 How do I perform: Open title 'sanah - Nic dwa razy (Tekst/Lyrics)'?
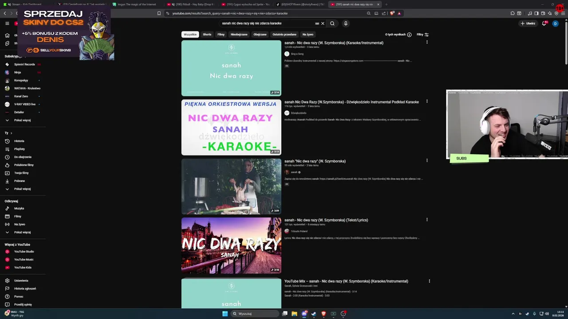326,220
